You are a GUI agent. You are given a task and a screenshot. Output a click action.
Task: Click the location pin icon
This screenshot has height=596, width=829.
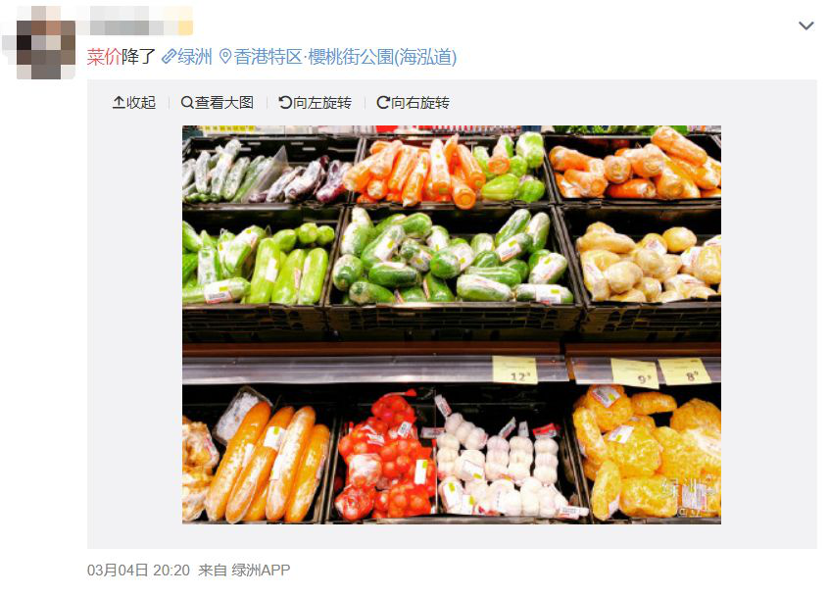point(225,57)
